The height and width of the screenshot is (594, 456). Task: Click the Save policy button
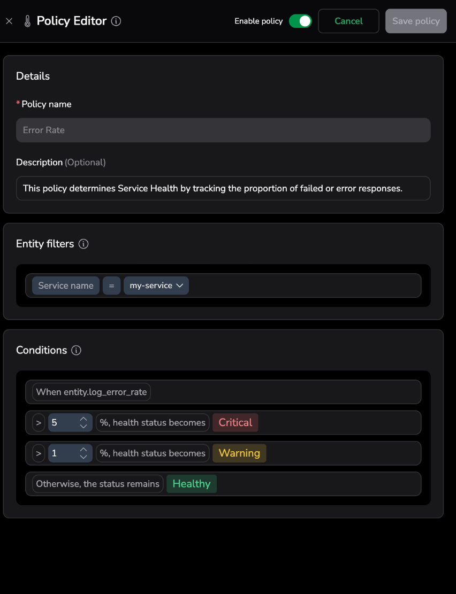coord(416,21)
